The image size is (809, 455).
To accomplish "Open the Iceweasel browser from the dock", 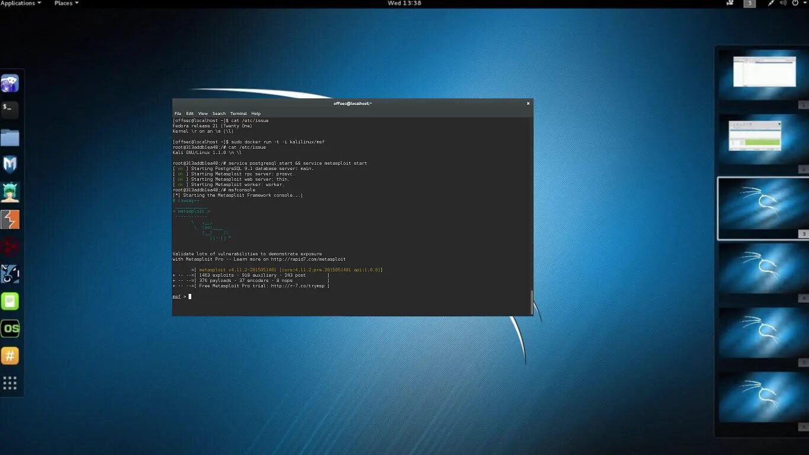I will (10, 83).
